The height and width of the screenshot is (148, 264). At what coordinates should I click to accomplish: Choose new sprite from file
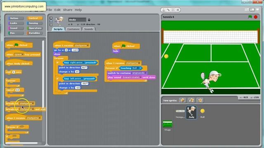(191, 100)
